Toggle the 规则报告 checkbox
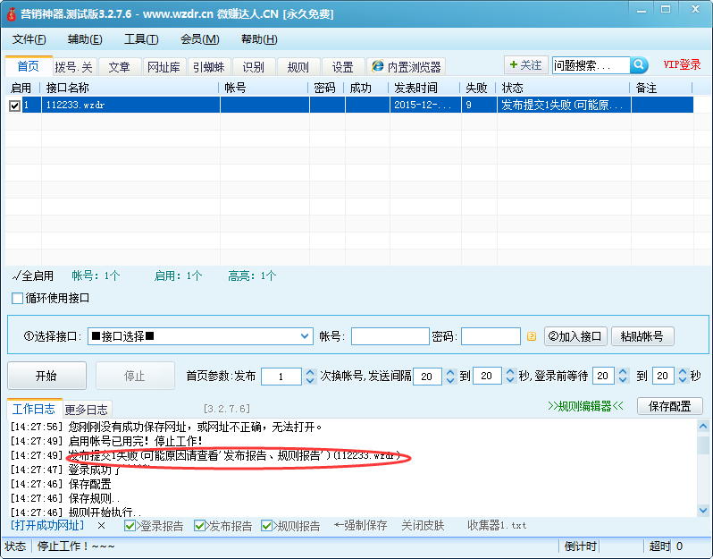 point(266,526)
